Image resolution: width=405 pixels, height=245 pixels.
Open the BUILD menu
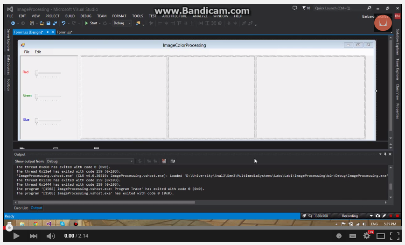tap(70, 16)
